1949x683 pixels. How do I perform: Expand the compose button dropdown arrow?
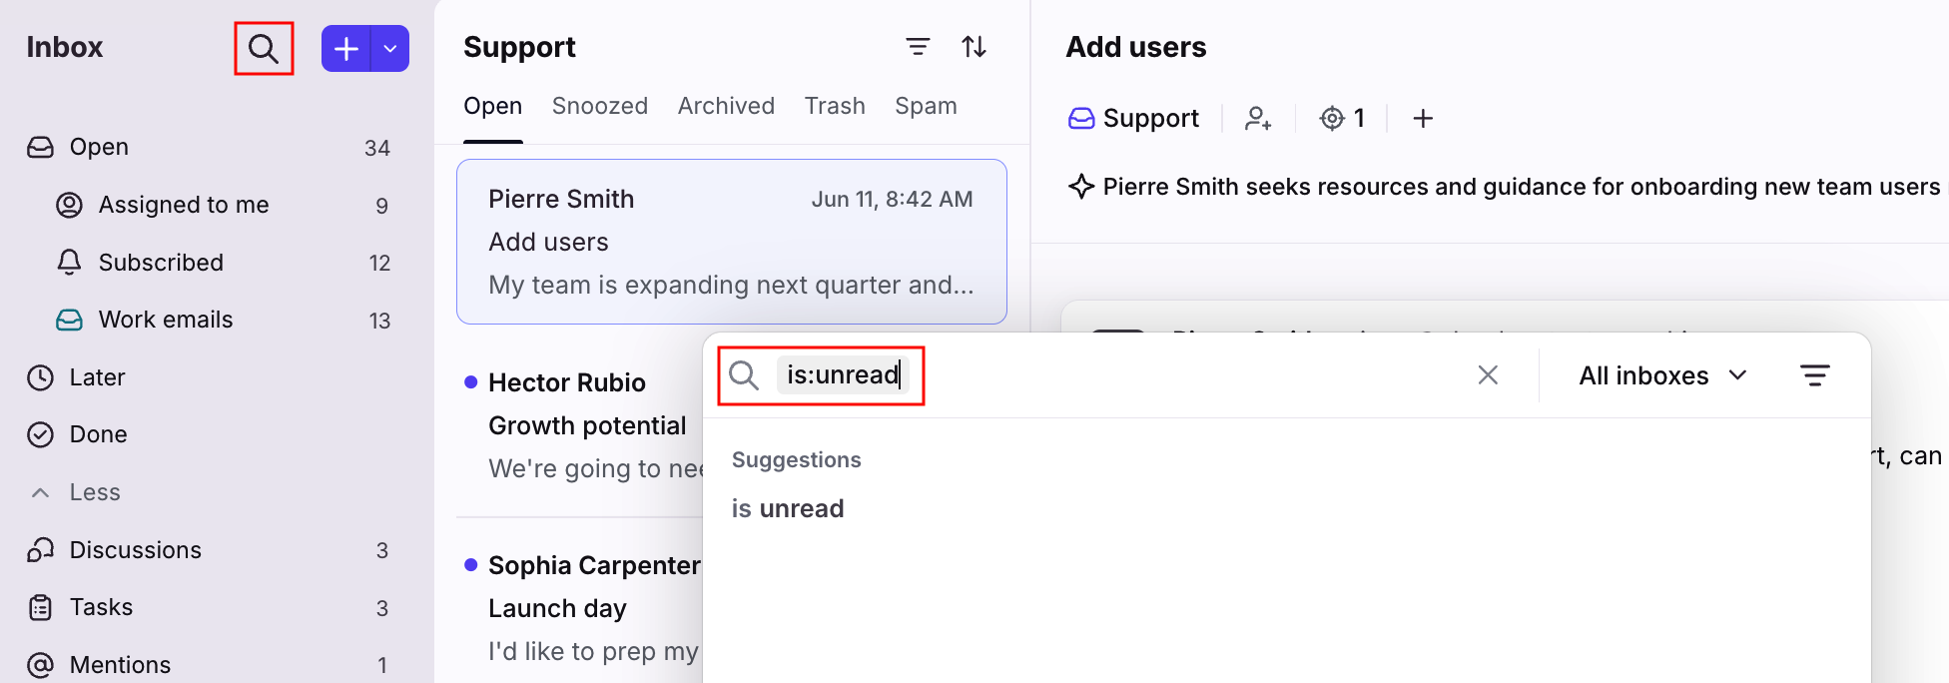(x=390, y=49)
